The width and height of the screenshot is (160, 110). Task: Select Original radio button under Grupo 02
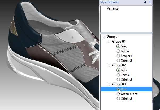[x=118, y=80]
